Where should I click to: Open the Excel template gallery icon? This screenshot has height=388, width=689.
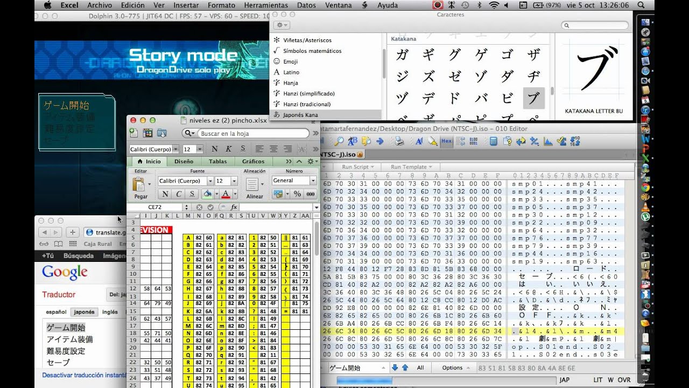147,133
